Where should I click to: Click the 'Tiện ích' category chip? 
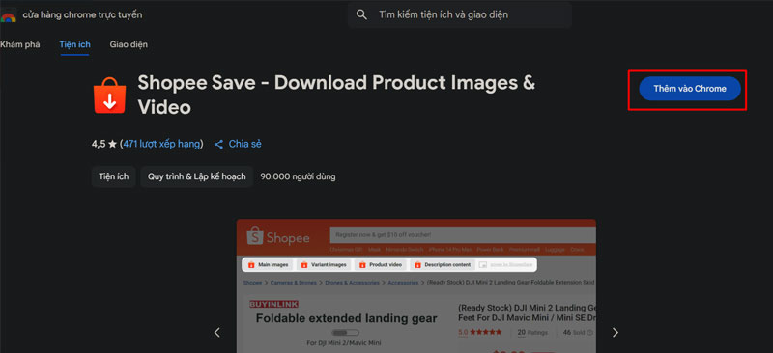tap(113, 176)
